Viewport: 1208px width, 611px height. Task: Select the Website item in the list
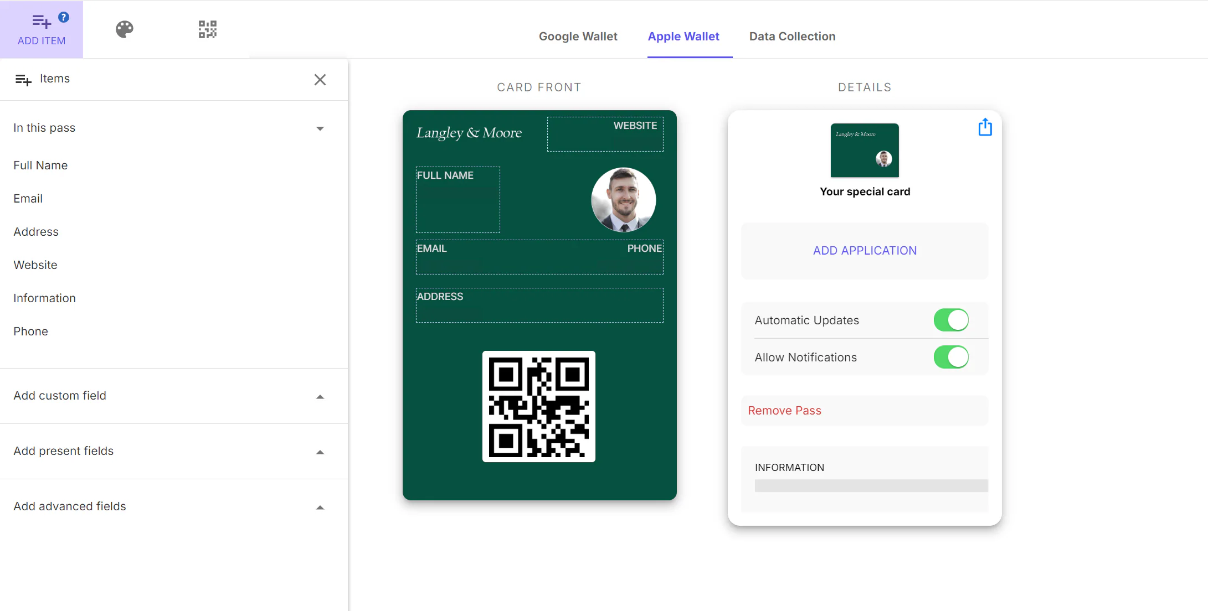(x=35, y=265)
